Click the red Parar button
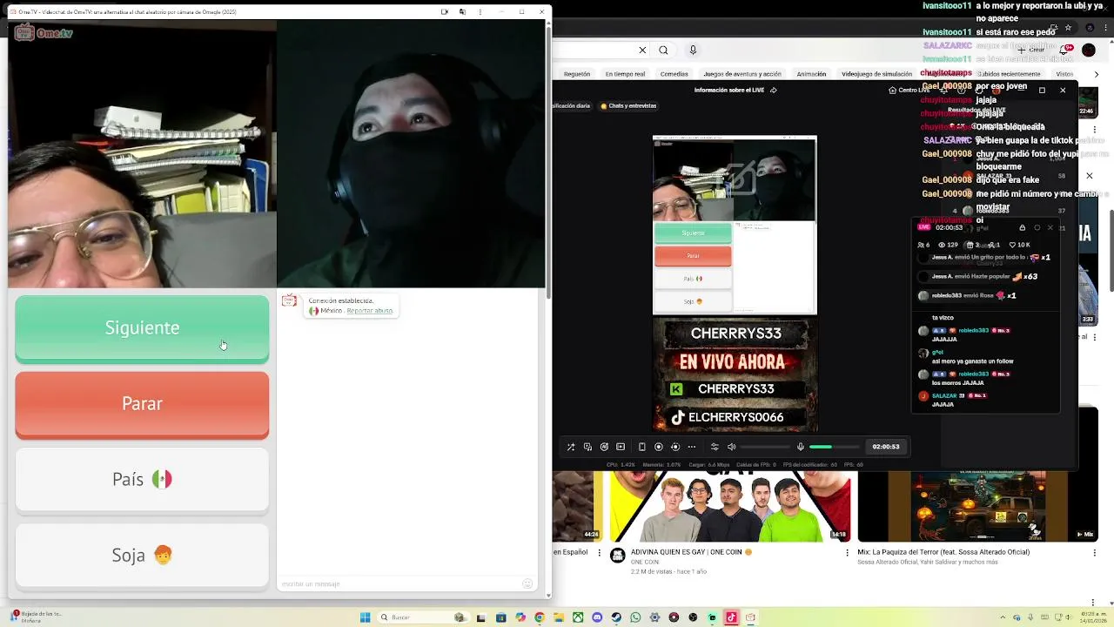The height and width of the screenshot is (627, 1114). pyautogui.click(x=142, y=404)
